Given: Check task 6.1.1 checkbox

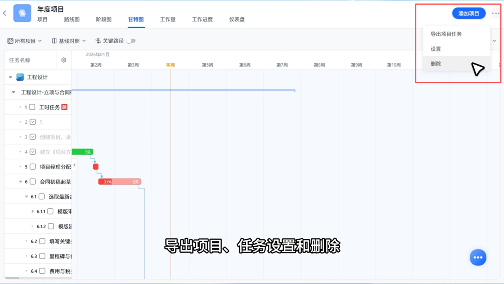Looking at the screenshot, I should tap(50, 211).
